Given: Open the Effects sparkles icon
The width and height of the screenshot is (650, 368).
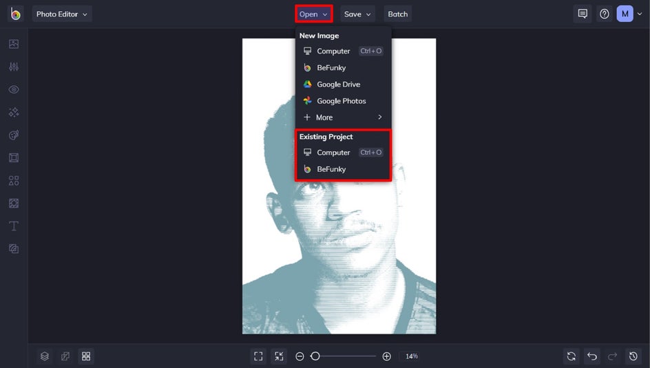Looking at the screenshot, I should coord(14,112).
